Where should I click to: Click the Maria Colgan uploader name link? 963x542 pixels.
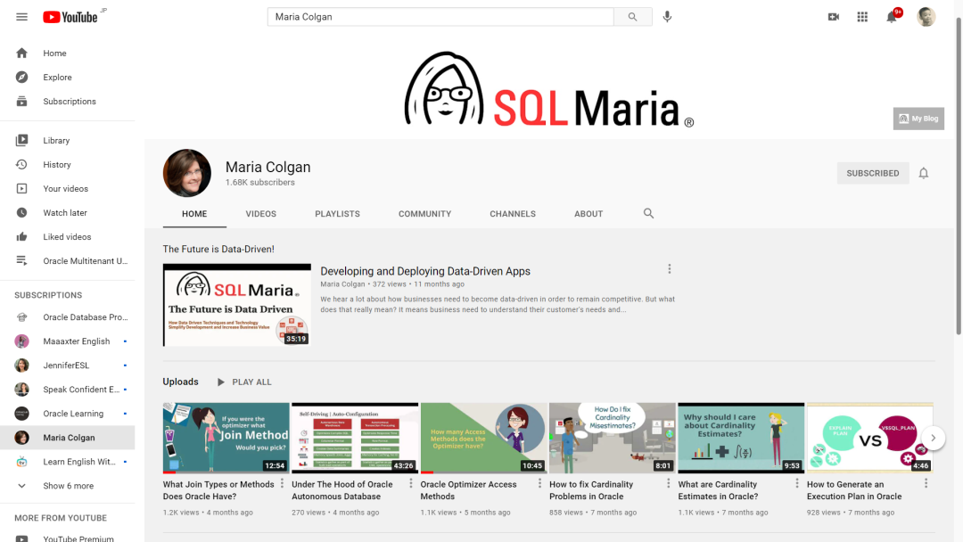(342, 284)
